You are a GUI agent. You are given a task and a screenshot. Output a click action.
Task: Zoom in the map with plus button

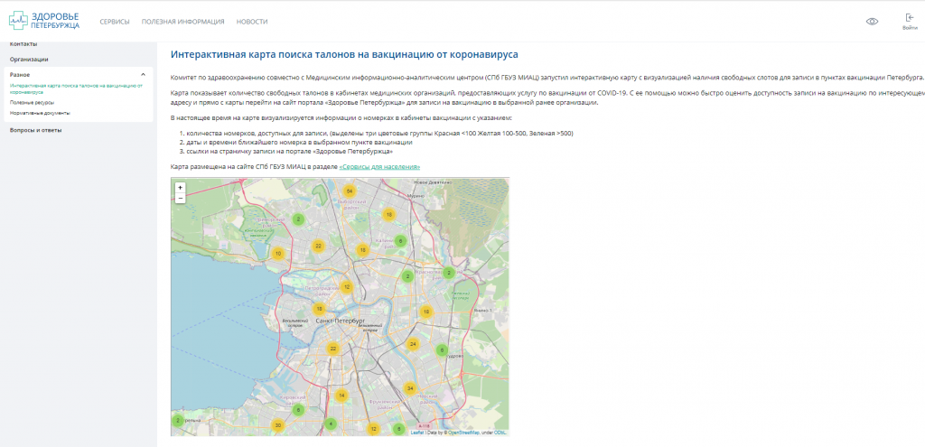tap(180, 188)
